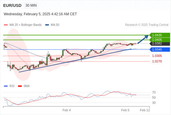The width and height of the screenshot is (171, 115).
Task: Click the 30 MIN timeframe badge
Action: point(31,5)
